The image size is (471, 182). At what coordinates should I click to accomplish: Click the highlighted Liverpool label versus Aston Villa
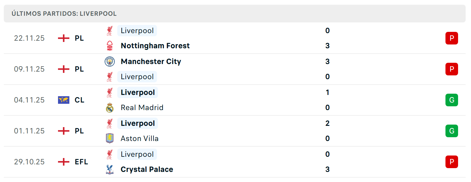[x=137, y=123]
